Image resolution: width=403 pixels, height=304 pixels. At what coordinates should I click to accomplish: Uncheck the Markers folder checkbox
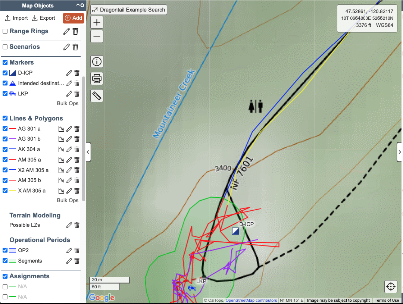click(x=5, y=62)
